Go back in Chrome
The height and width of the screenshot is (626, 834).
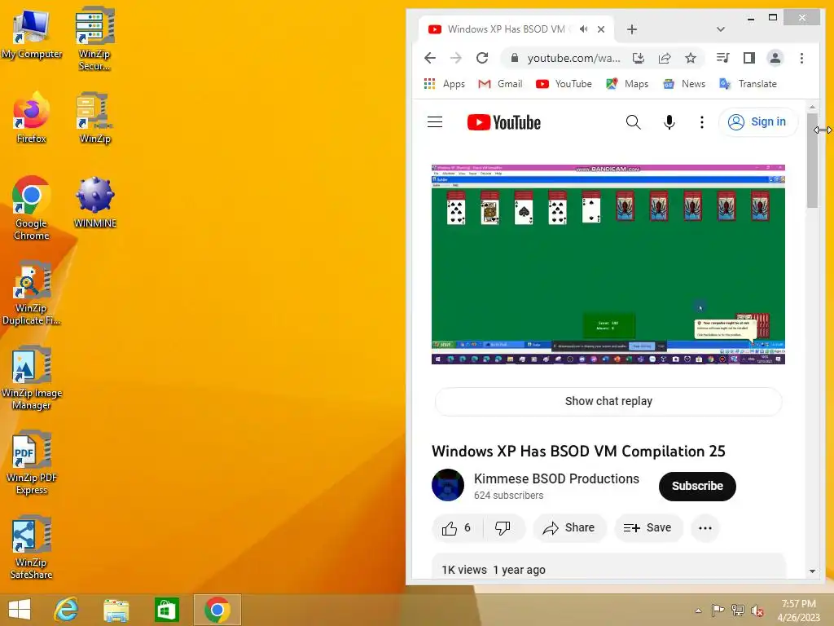[430, 58]
